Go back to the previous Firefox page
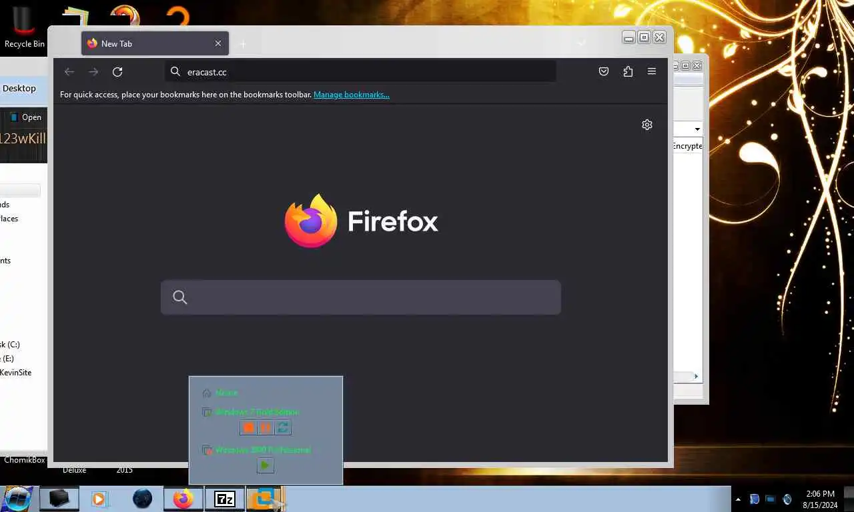Viewport: 854px width, 512px height. pos(69,72)
